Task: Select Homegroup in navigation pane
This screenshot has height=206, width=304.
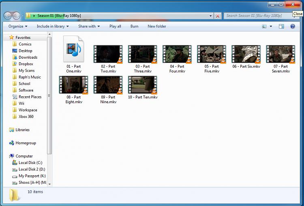Action: [22, 143]
